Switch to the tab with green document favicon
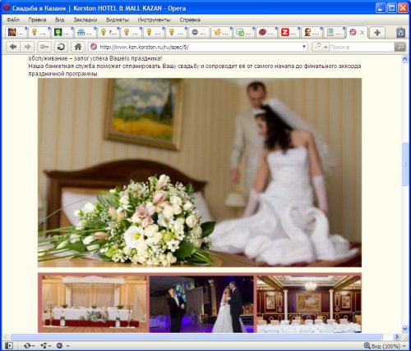Screen dimensions: 411x351 pos(335,33)
